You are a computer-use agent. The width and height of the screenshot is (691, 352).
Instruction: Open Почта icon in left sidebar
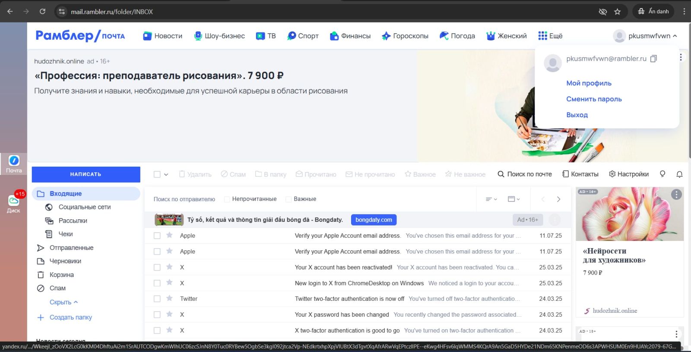14,164
